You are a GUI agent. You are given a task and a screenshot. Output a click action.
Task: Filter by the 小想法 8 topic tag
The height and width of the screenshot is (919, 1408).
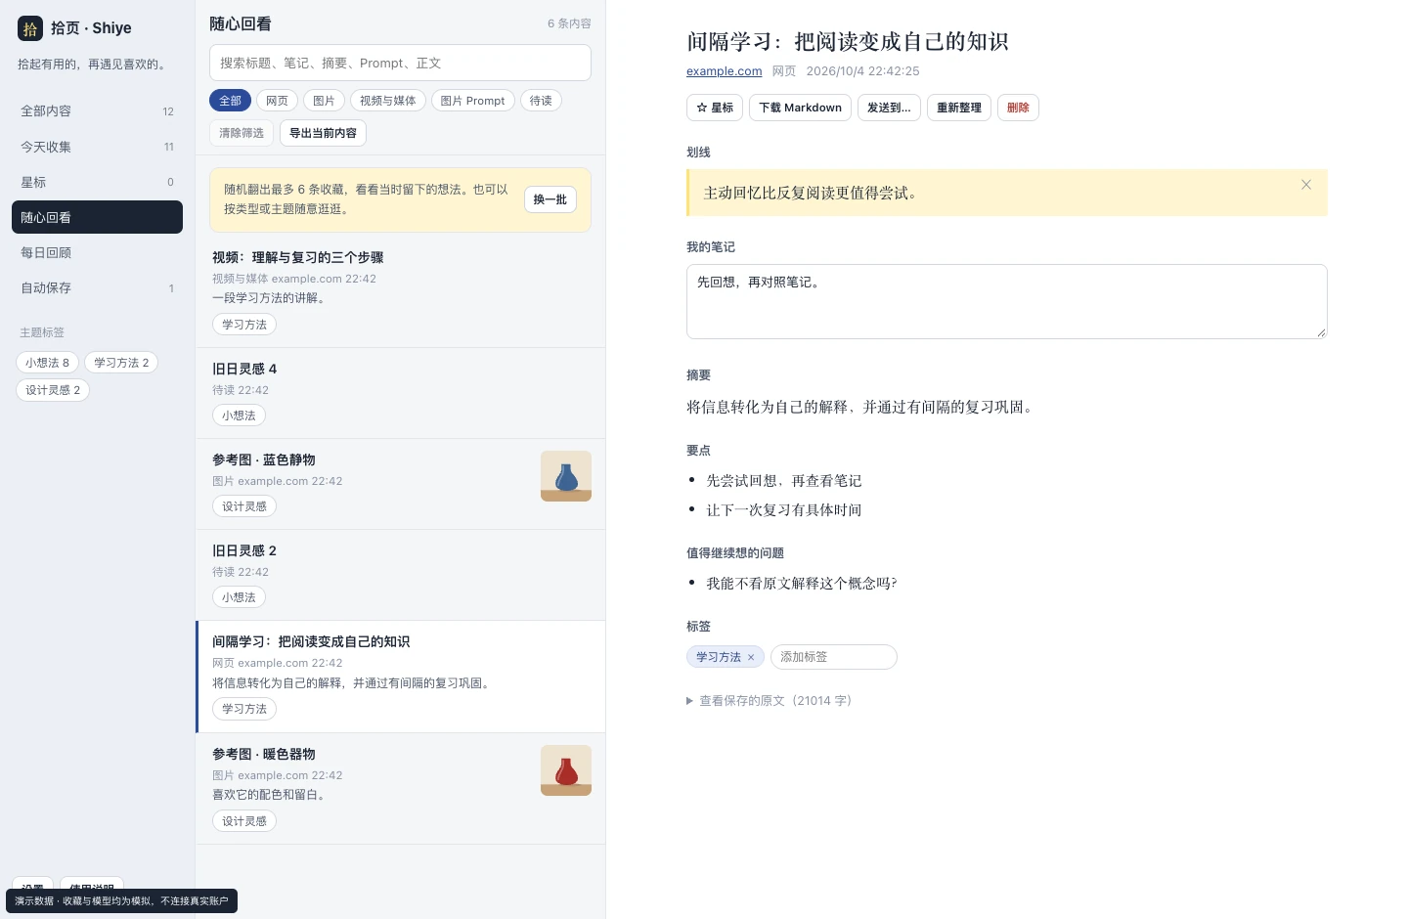(x=48, y=363)
